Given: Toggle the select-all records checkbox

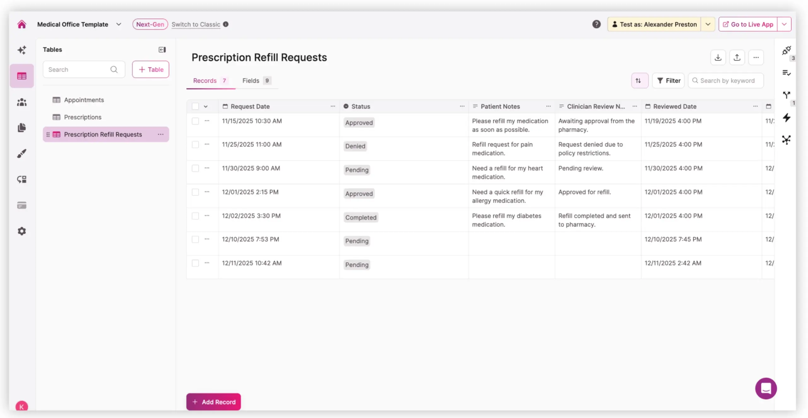Looking at the screenshot, I should 195,107.
